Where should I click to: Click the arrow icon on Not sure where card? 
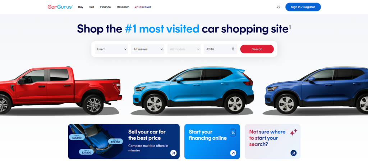(293, 153)
